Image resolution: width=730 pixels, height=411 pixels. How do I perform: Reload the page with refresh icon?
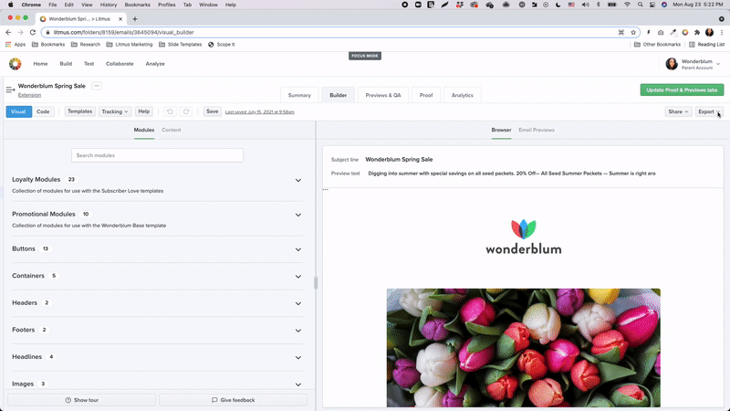coord(33,32)
